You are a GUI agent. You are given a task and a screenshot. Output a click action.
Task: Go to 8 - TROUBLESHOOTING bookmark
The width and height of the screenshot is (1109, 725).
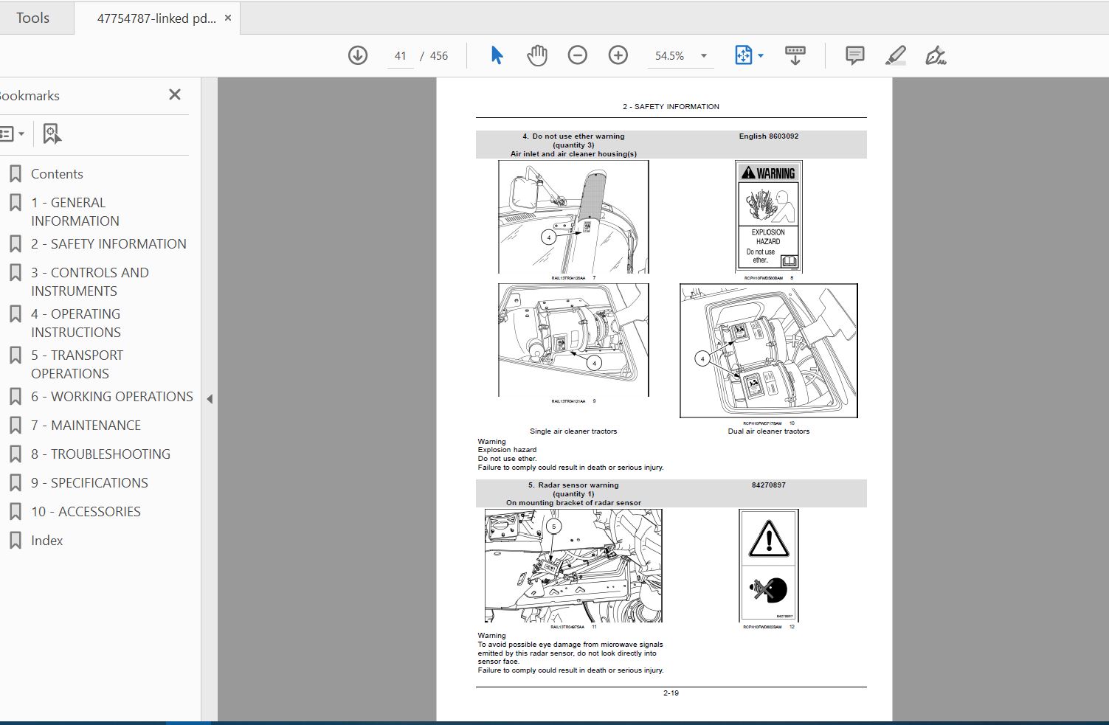pyautogui.click(x=100, y=454)
